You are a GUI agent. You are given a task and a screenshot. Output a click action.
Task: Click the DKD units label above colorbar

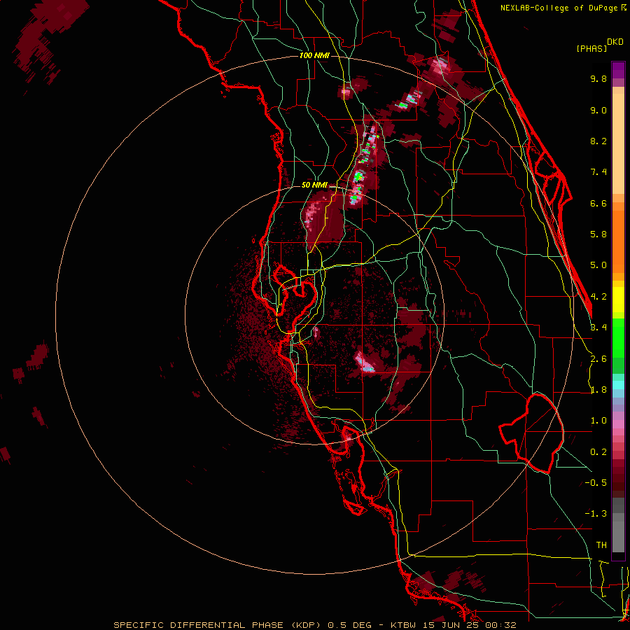(615, 42)
